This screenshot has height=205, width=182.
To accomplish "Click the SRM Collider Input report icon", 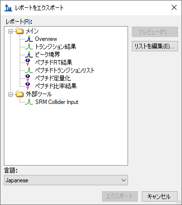I will [29, 102].
